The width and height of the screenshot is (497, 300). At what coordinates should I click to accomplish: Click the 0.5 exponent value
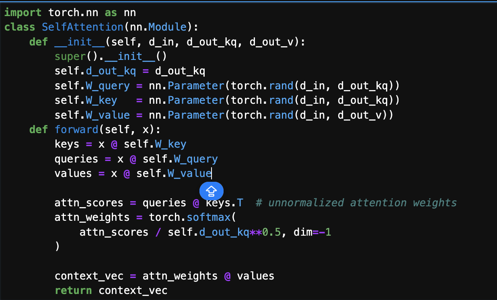coord(271,232)
